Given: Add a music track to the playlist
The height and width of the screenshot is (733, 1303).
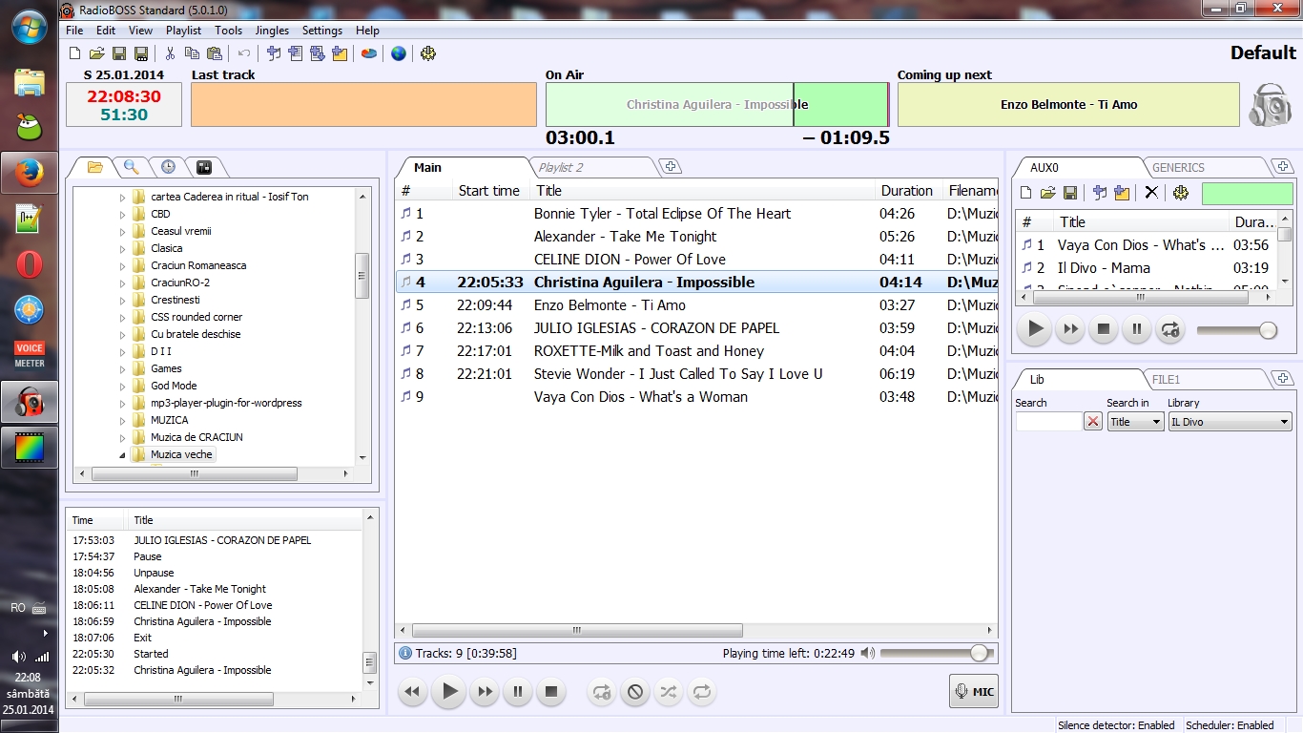Looking at the screenshot, I should click(x=274, y=53).
